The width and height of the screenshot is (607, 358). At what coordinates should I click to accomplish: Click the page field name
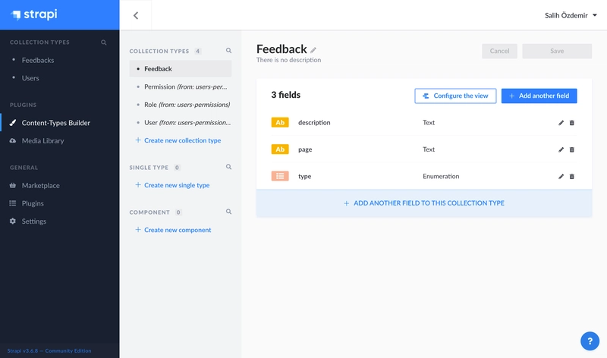tap(305, 149)
